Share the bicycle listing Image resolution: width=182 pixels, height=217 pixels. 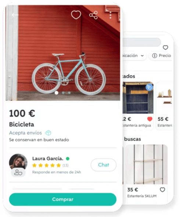click(x=93, y=15)
